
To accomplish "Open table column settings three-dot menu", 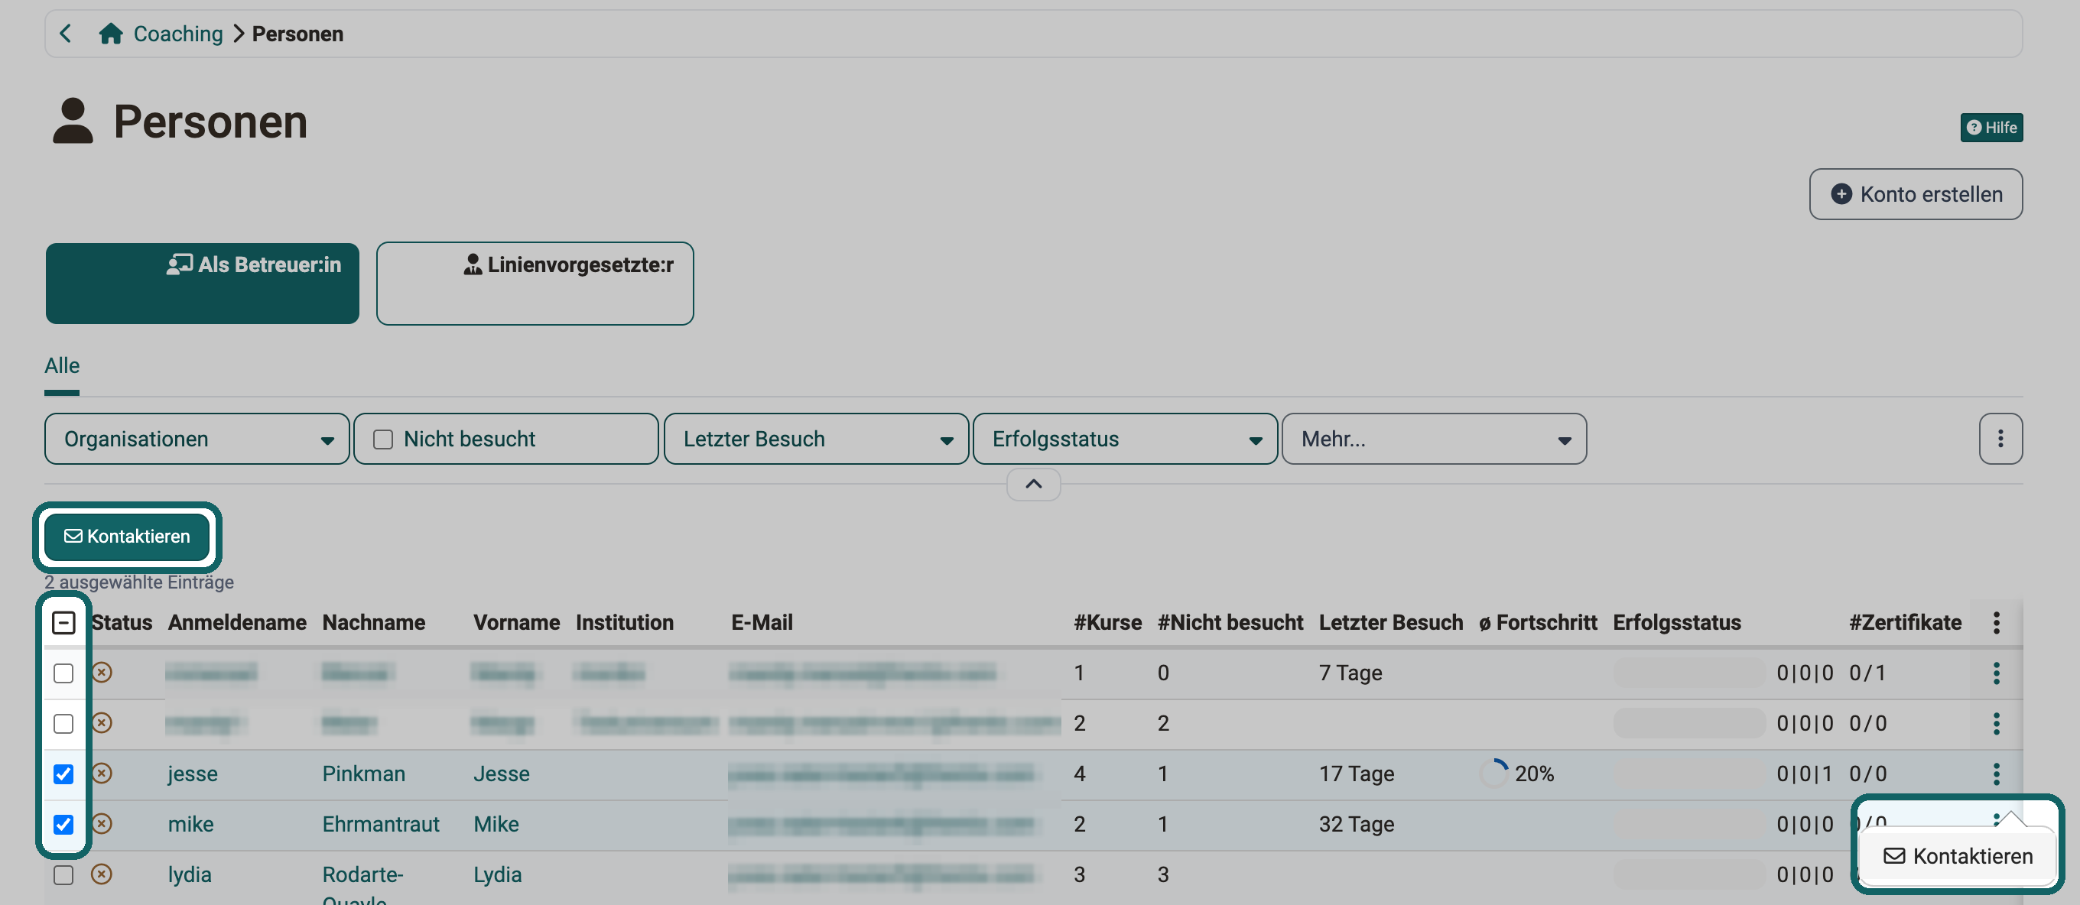I will 1995,622.
